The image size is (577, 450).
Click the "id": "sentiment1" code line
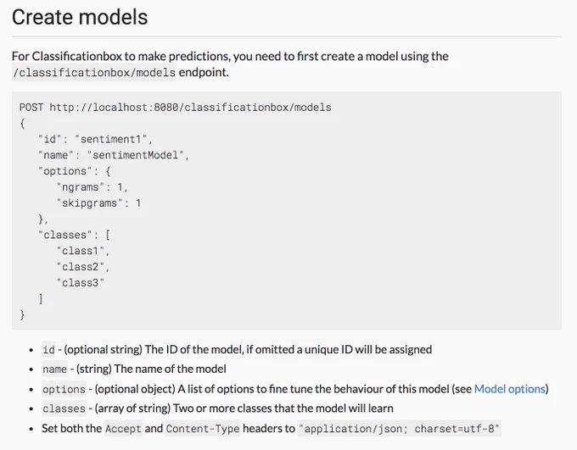coord(95,139)
